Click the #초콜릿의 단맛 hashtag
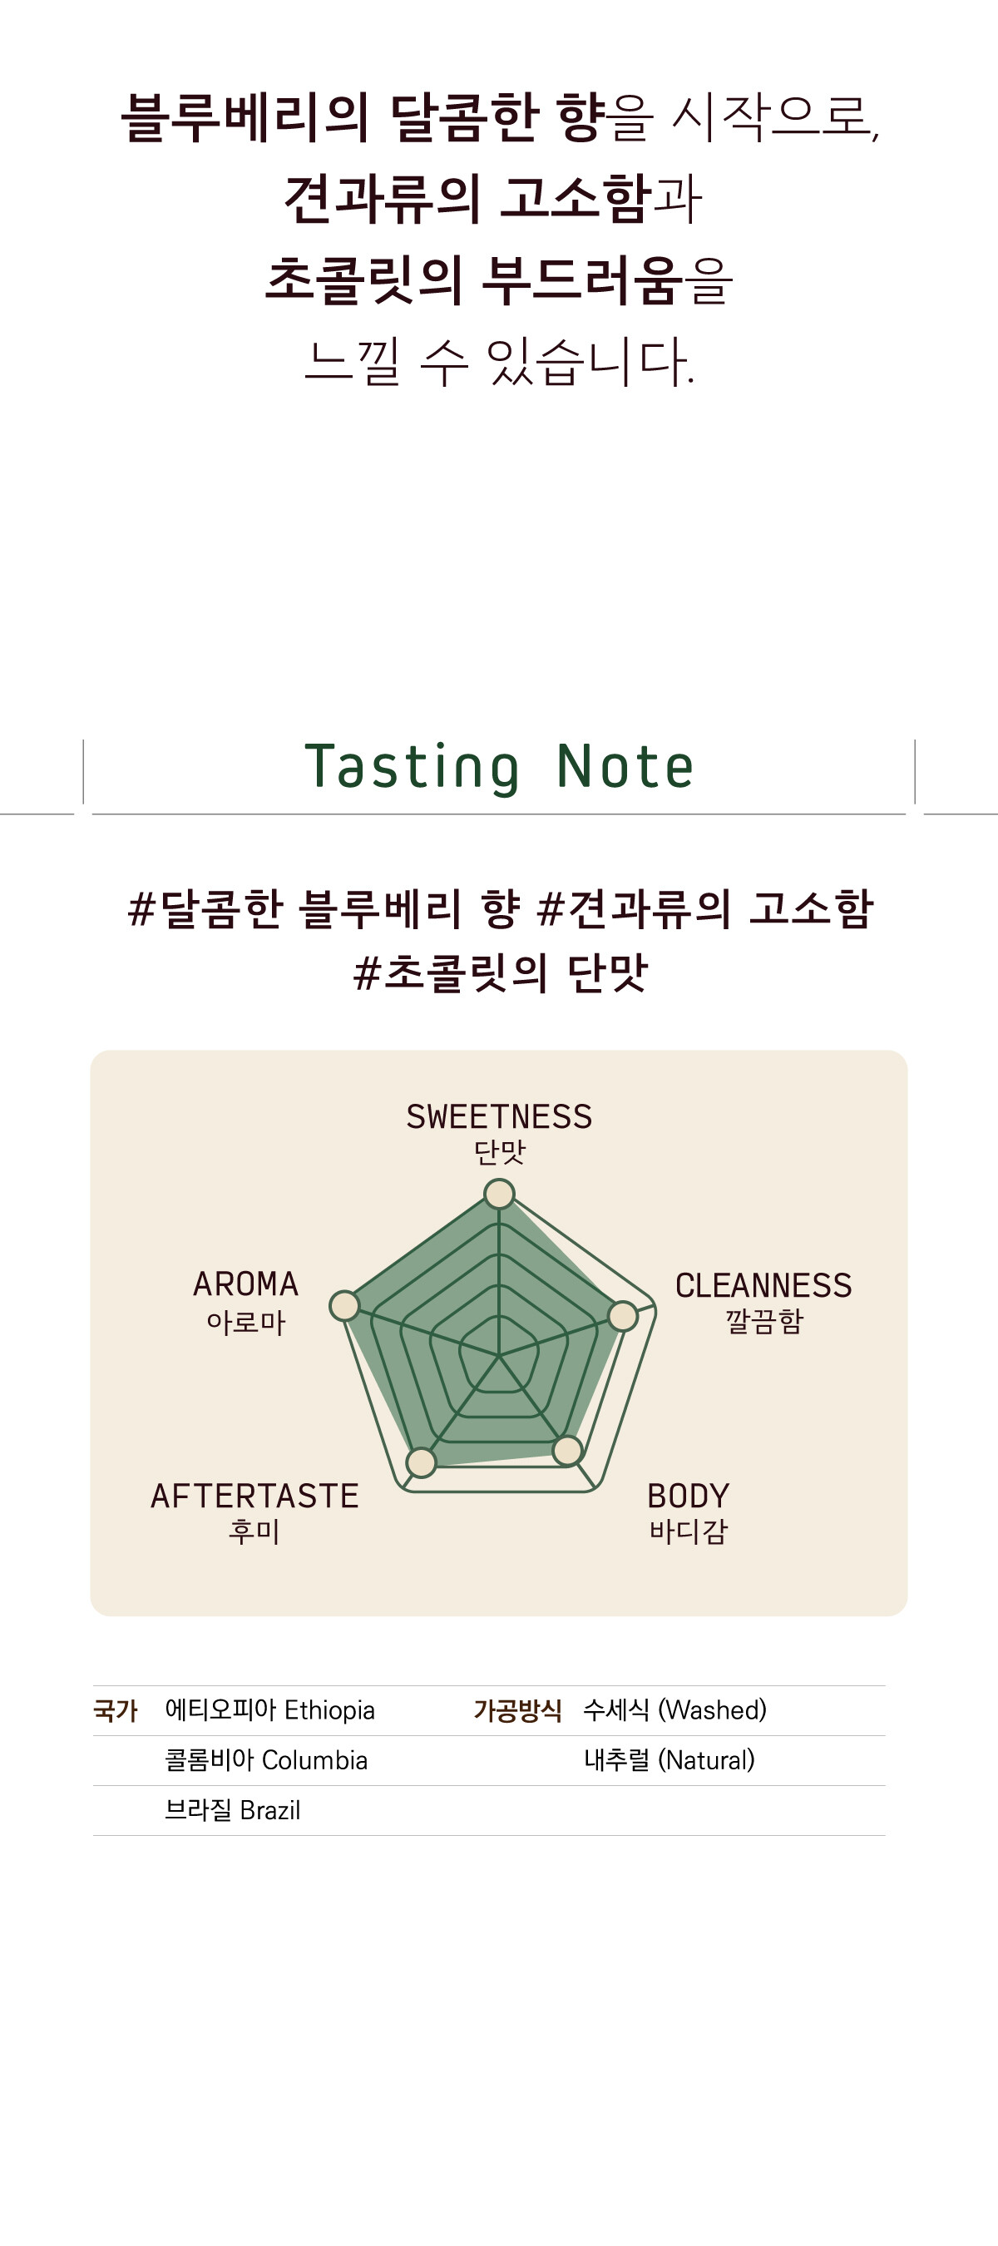Image resolution: width=998 pixels, height=2246 pixels. (x=501, y=972)
